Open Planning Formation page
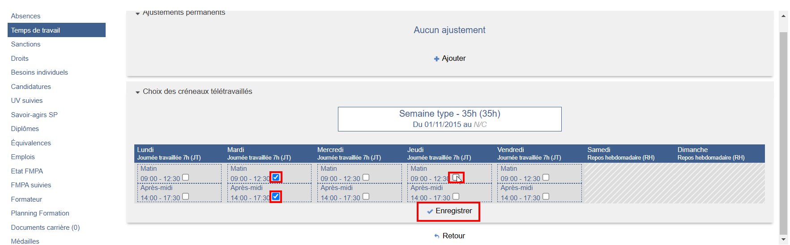The width and height of the screenshot is (790, 245). click(40, 213)
